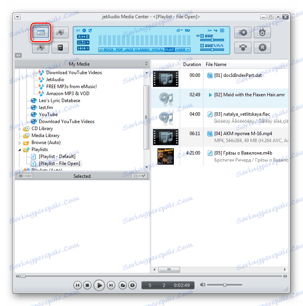This screenshot has width=303, height=306.
Task: Expand the CD Library tree node
Action: click(x=19, y=129)
